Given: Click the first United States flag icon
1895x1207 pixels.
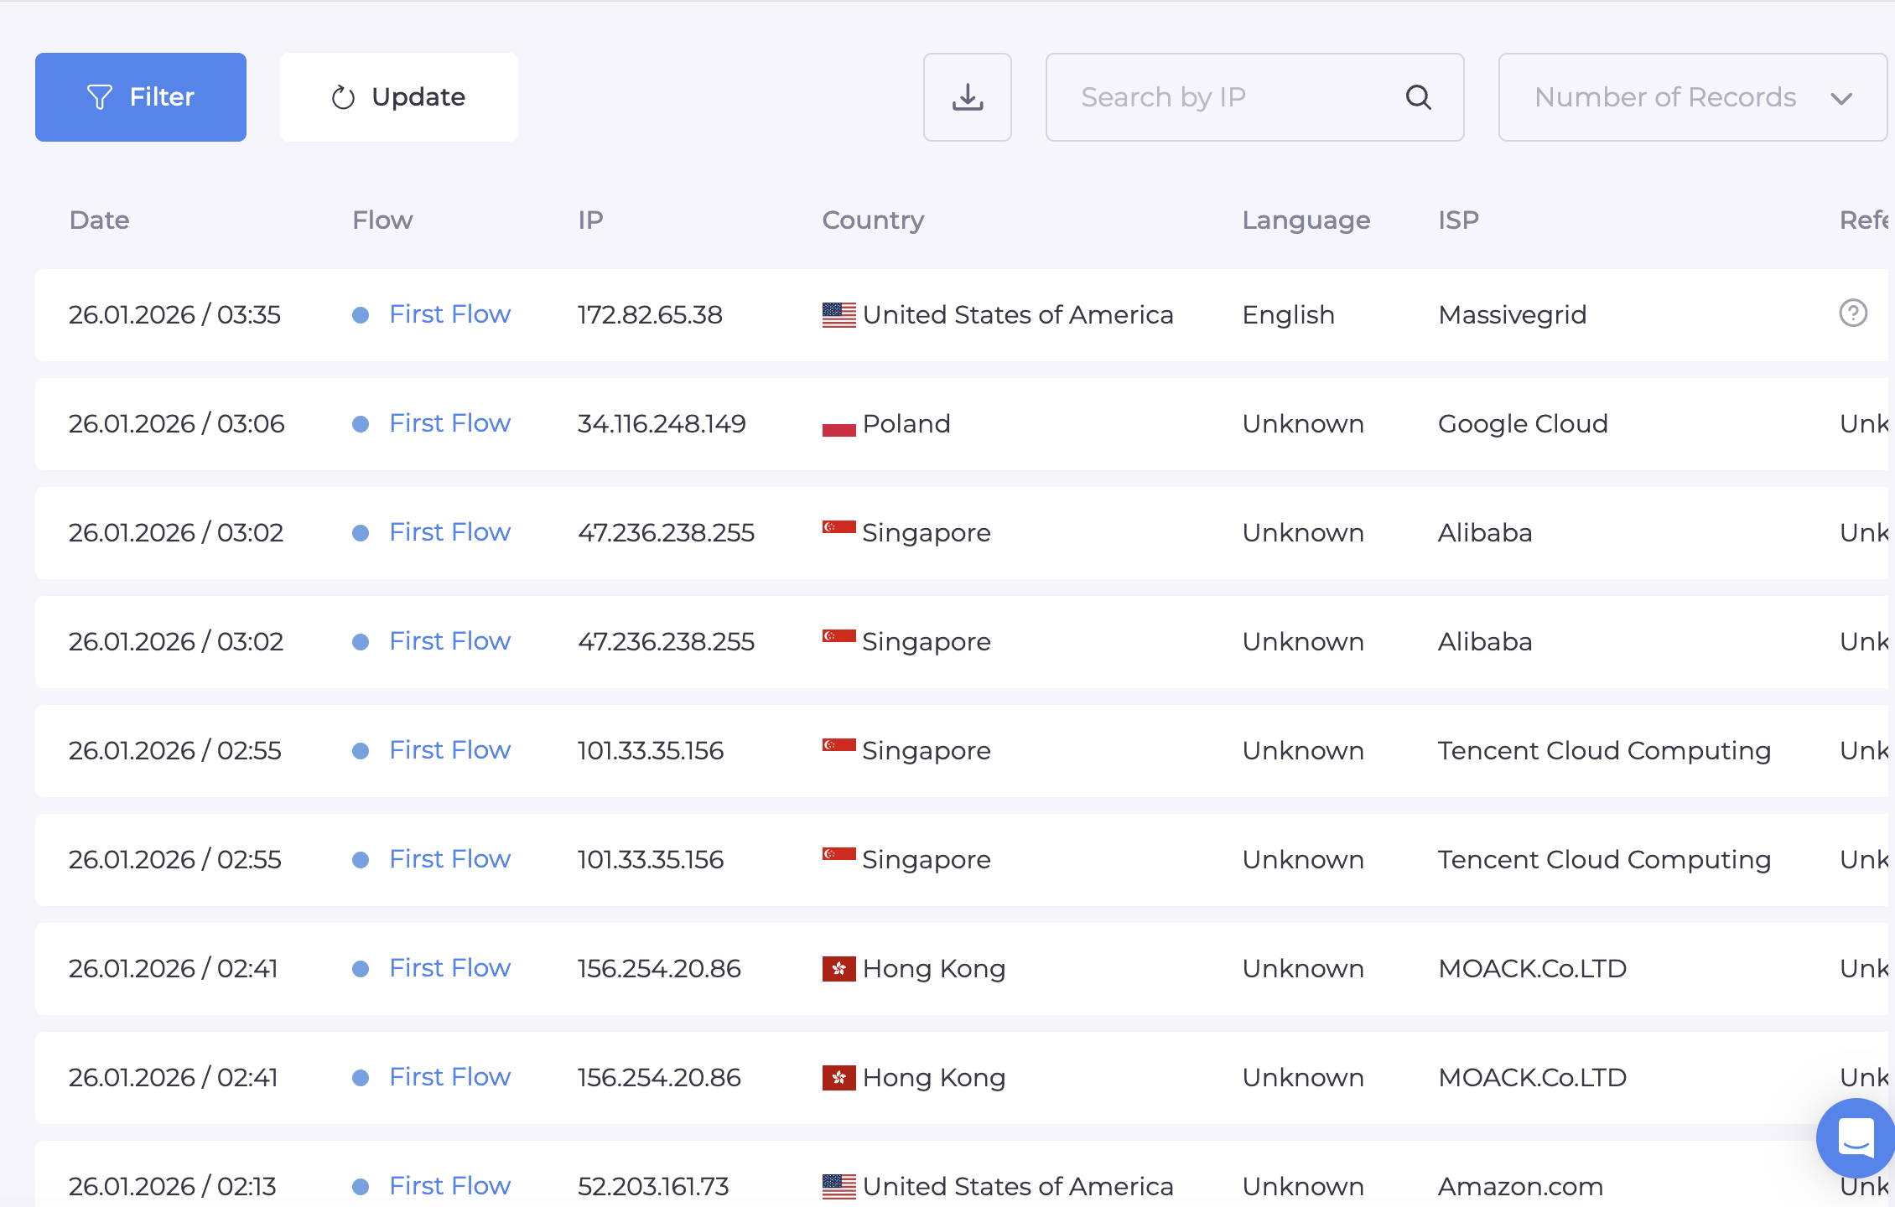Looking at the screenshot, I should point(838,315).
